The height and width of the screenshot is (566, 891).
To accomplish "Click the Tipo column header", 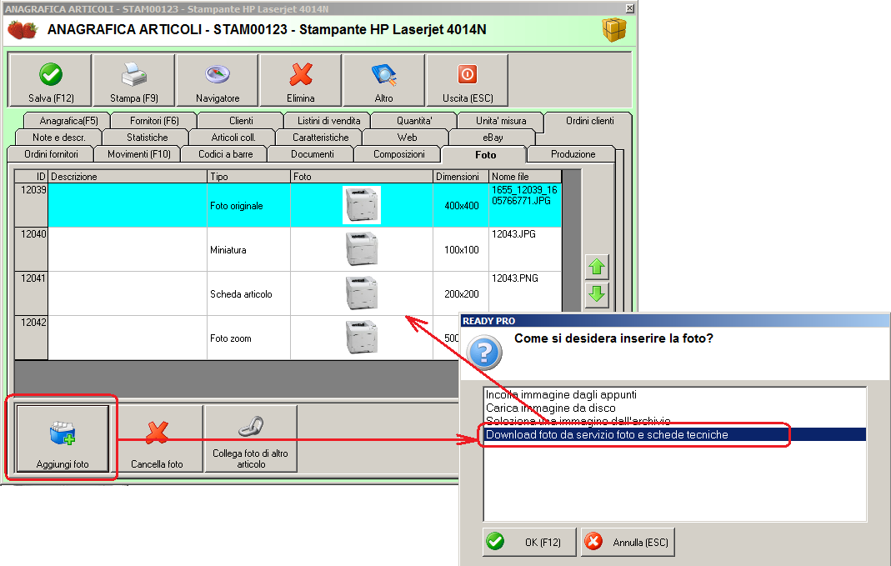I will tap(248, 177).
